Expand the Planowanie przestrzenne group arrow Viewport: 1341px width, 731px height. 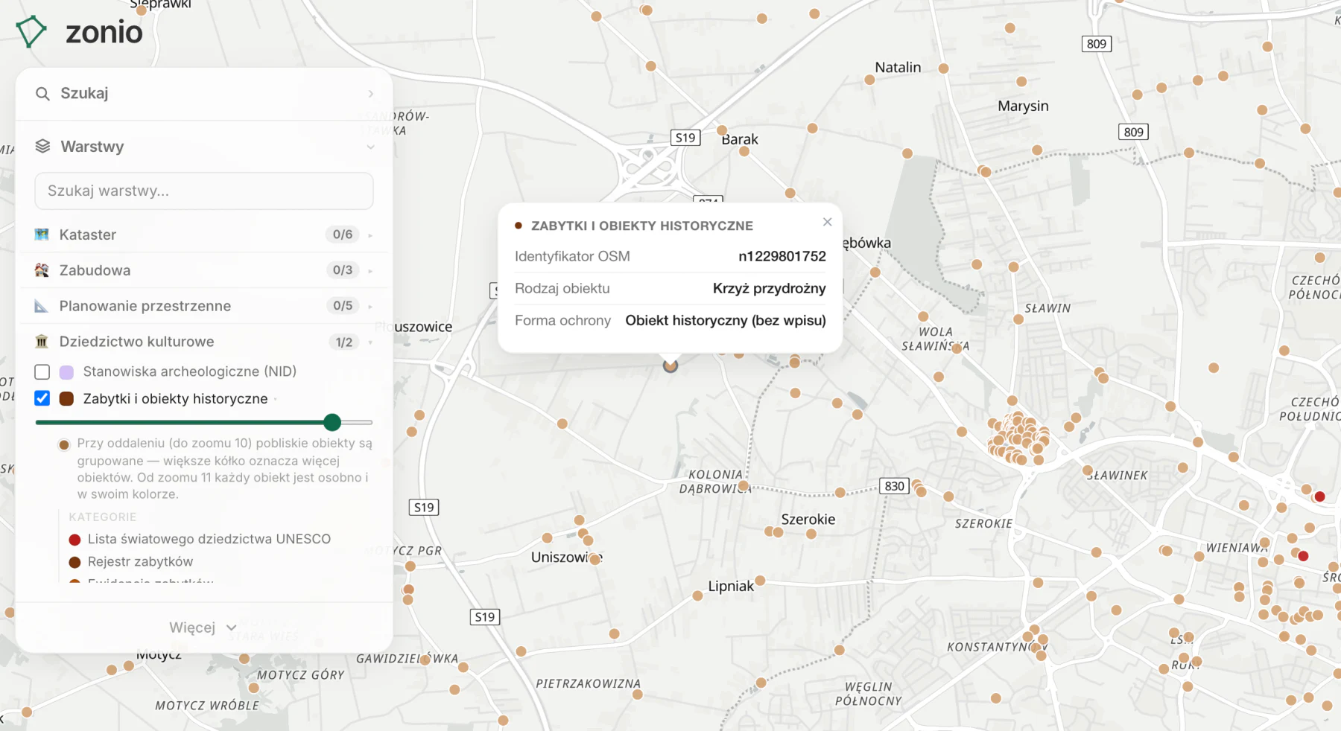click(370, 307)
